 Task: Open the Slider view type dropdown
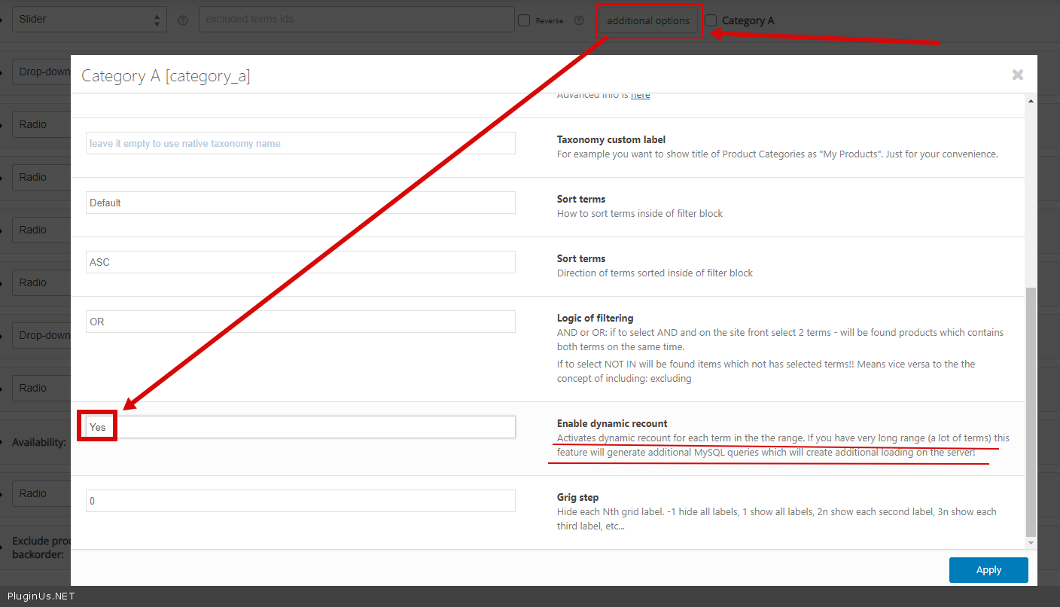89,20
